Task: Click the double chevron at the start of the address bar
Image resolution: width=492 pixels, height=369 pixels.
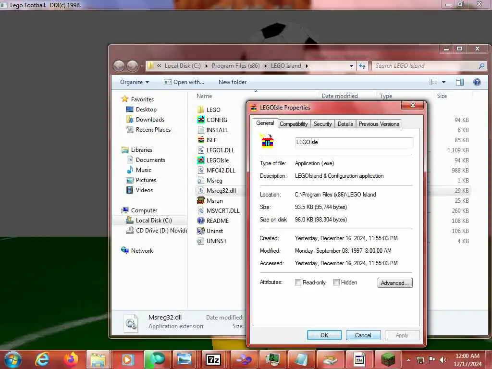Action: click(159, 66)
